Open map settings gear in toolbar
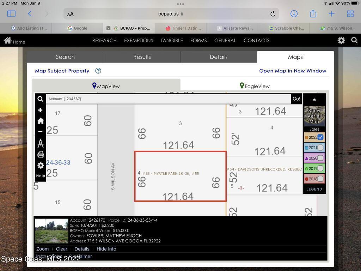Image resolution: width=361 pixels, height=271 pixels. pos(40,165)
